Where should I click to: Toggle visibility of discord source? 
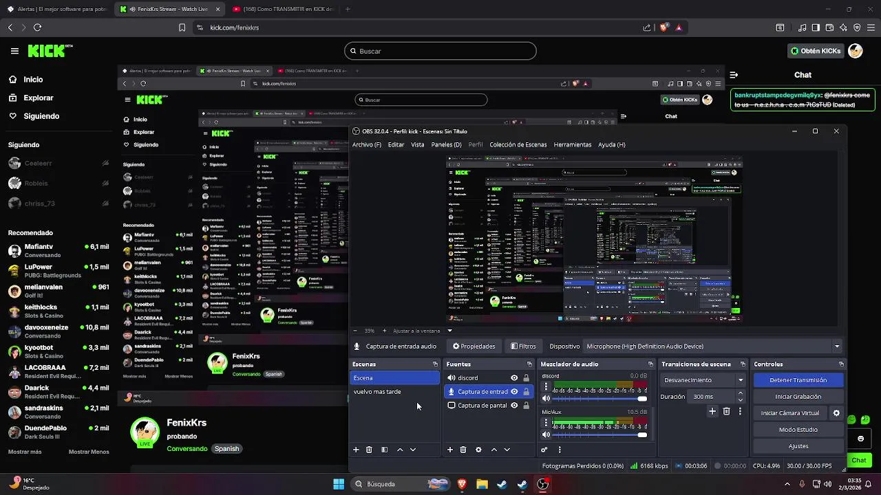(514, 378)
